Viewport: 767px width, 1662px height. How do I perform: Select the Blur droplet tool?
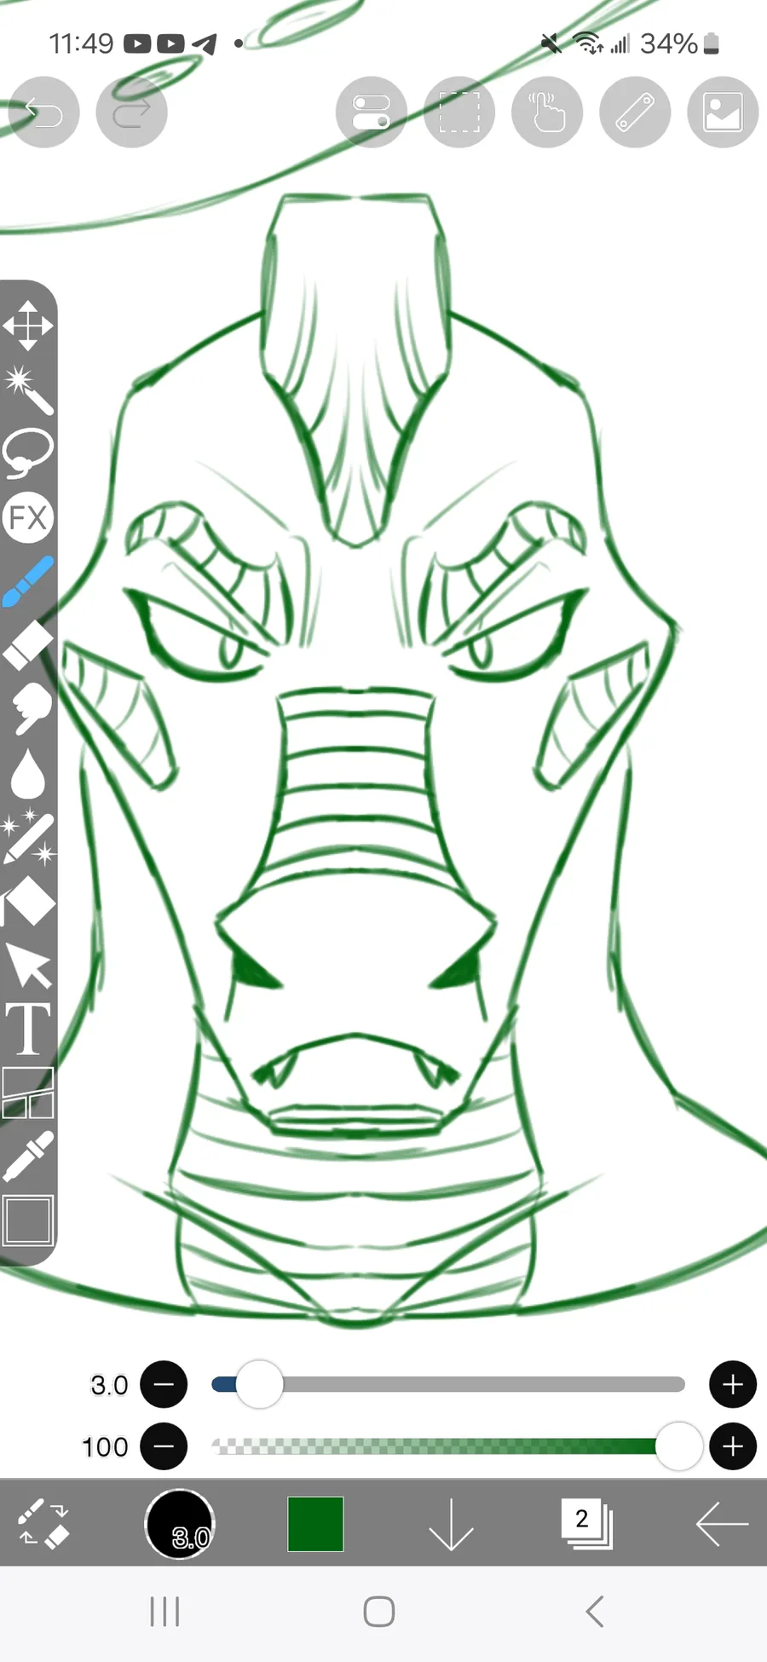[27, 773]
